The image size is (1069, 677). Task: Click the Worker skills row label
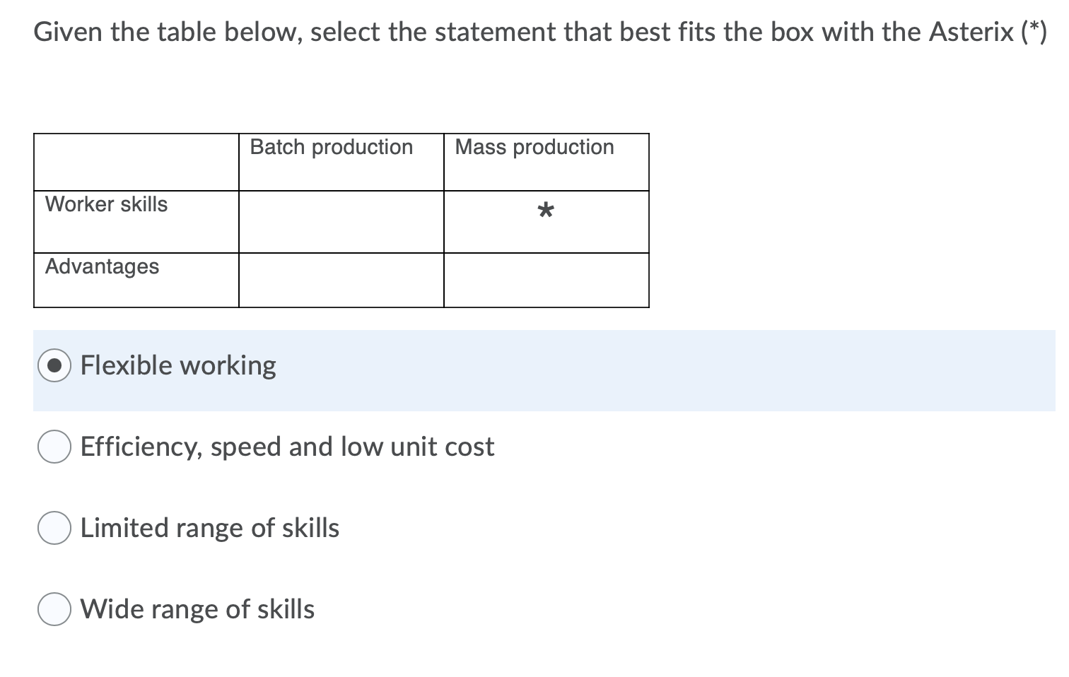point(106,204)
